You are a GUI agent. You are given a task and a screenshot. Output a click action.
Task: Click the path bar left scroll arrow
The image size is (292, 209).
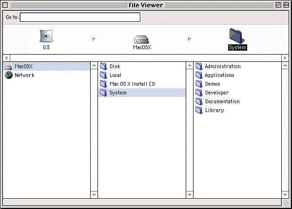(x=6, y=58)
